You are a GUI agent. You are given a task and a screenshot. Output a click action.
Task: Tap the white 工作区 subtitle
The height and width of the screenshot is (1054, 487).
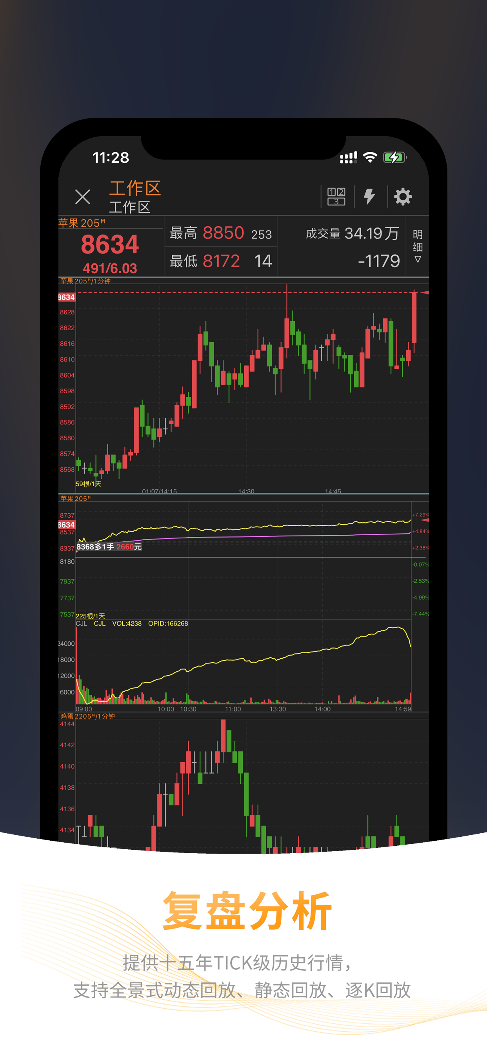[130, 207]
